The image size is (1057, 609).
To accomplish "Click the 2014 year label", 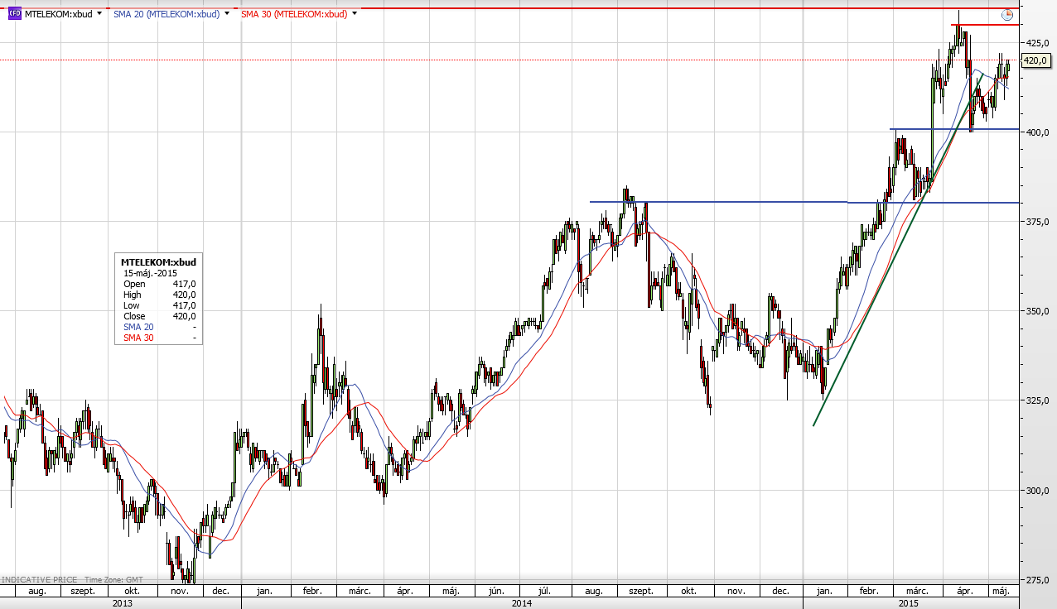I will point(521,603).
